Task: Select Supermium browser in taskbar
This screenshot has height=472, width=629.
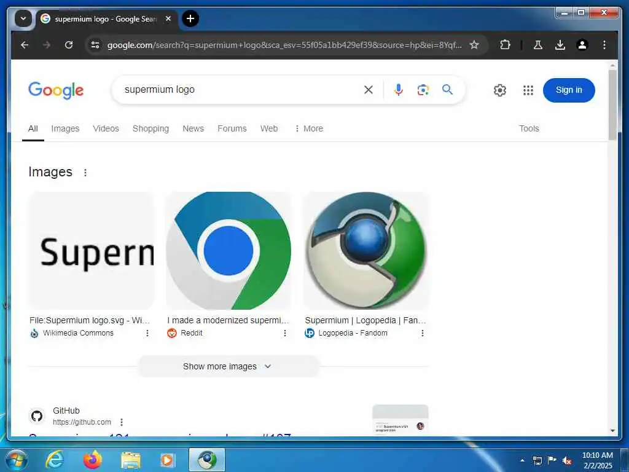Action: click(207, 460)
